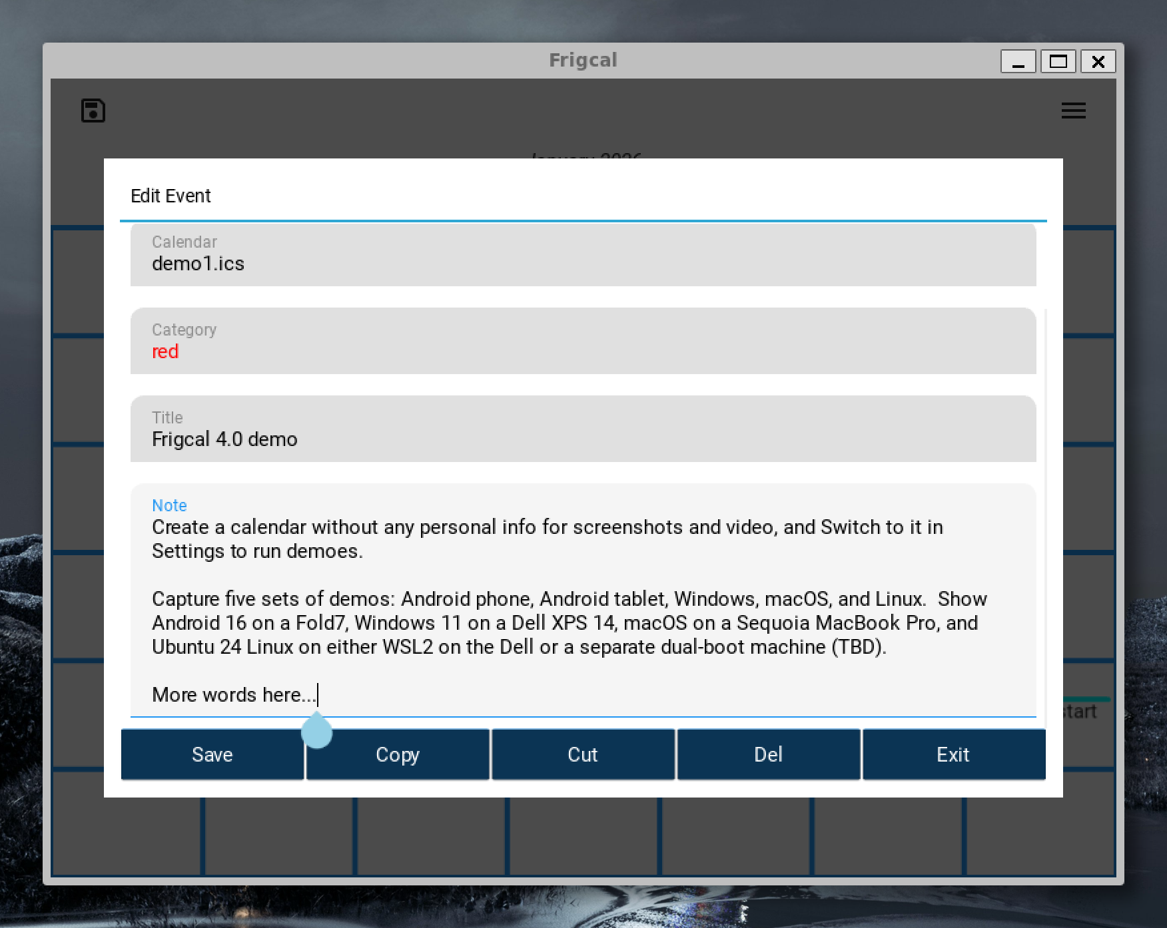
Task: Click into the Note text area
Action: point(583,600)
